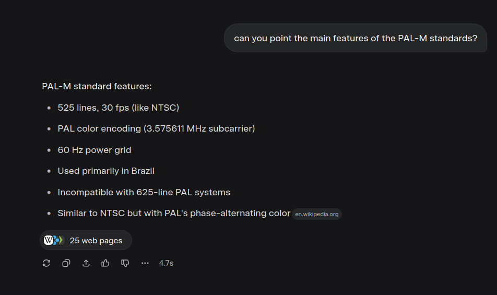Click the '60 Hz power grid' bullet
The width and height of the screenshot is (497, 295).
94,150
